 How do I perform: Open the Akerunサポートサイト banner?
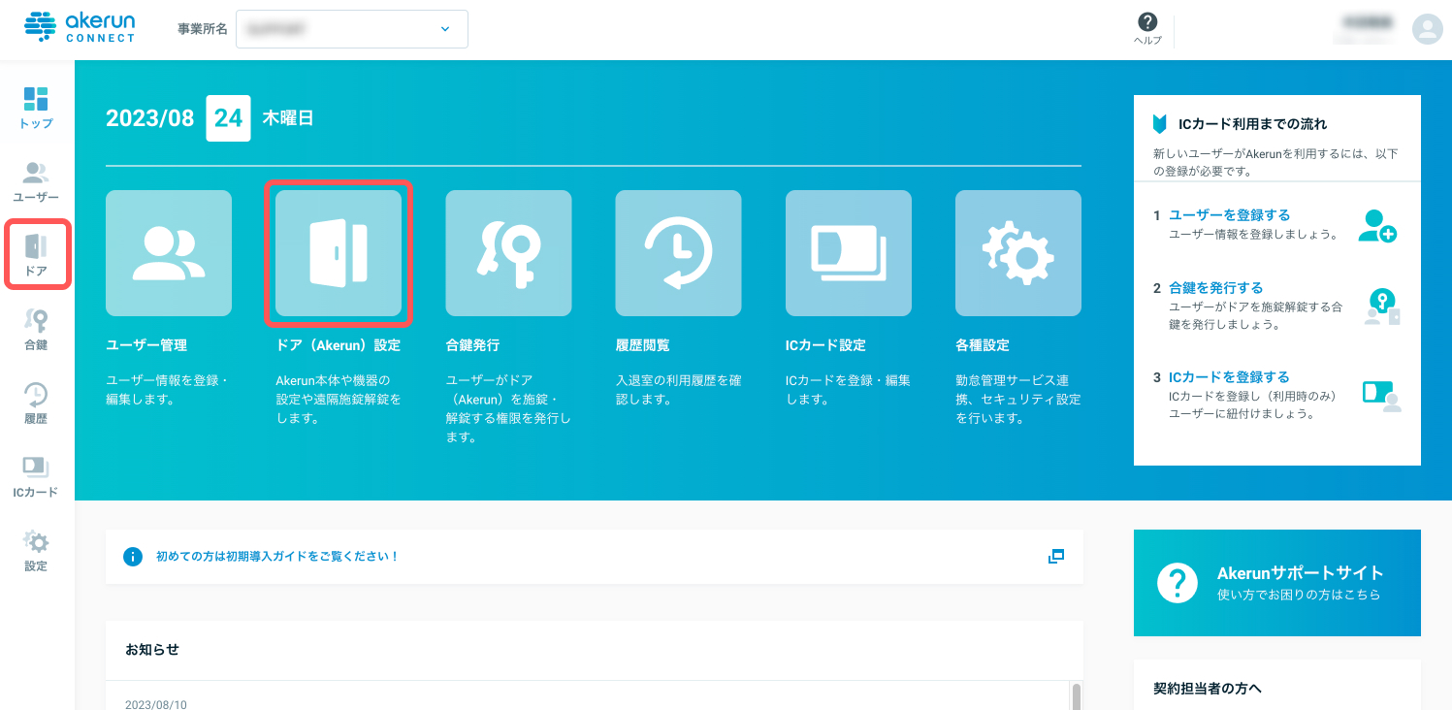tap(1276, 583)
